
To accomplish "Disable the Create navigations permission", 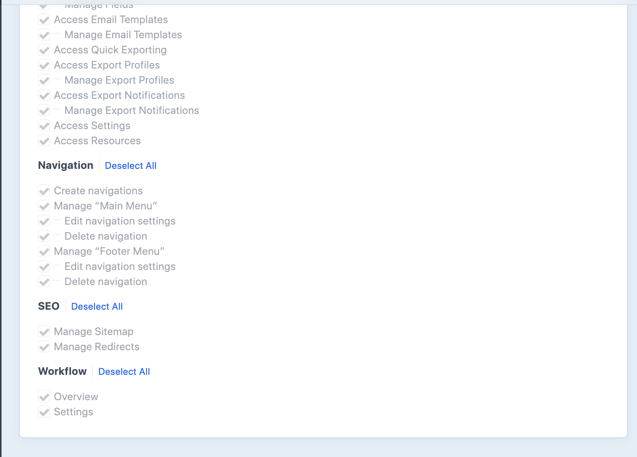I will point(44,191).
